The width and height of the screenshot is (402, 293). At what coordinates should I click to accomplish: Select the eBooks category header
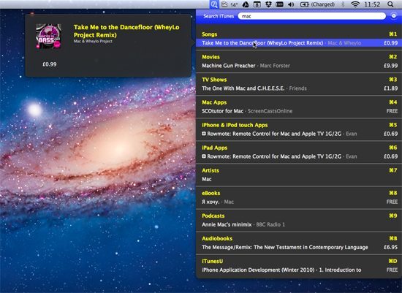[211, 193]
